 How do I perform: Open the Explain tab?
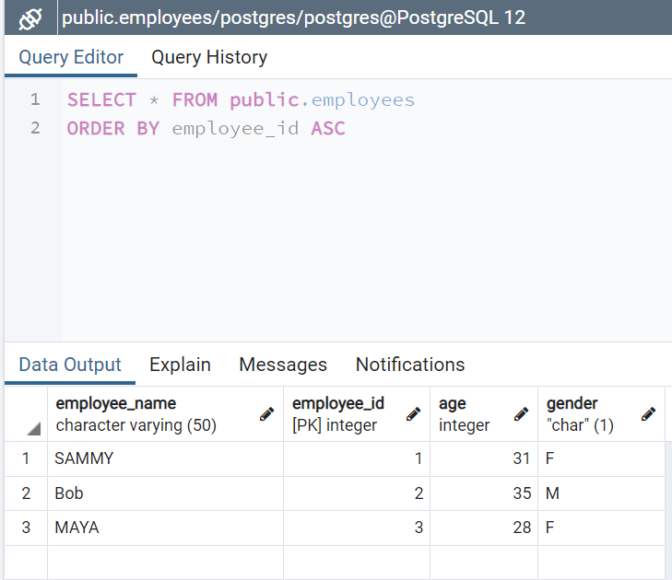[x=180, y=365]
